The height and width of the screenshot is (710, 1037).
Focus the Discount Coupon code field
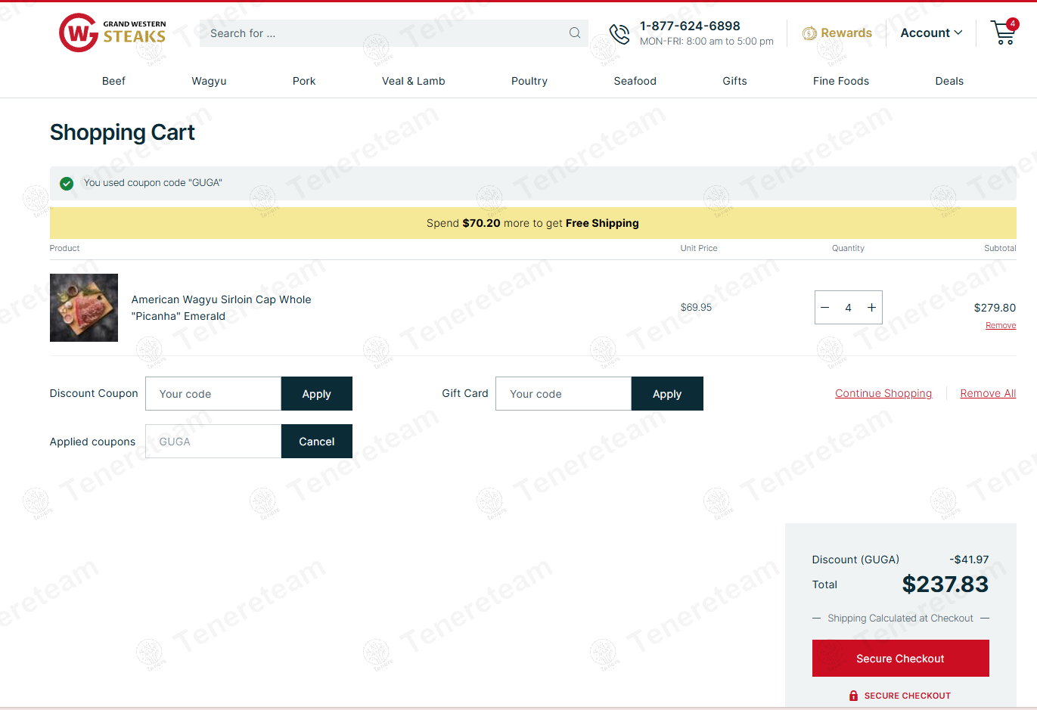click(213, 394)
